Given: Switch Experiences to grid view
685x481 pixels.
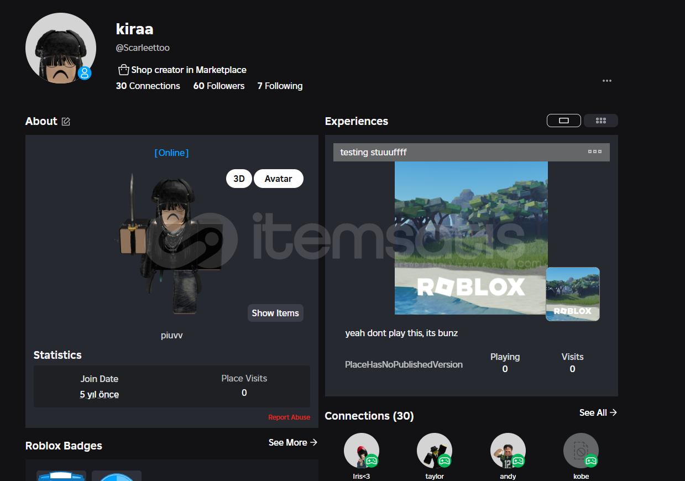Looking at the screenshot, I should tap(600, 121).
